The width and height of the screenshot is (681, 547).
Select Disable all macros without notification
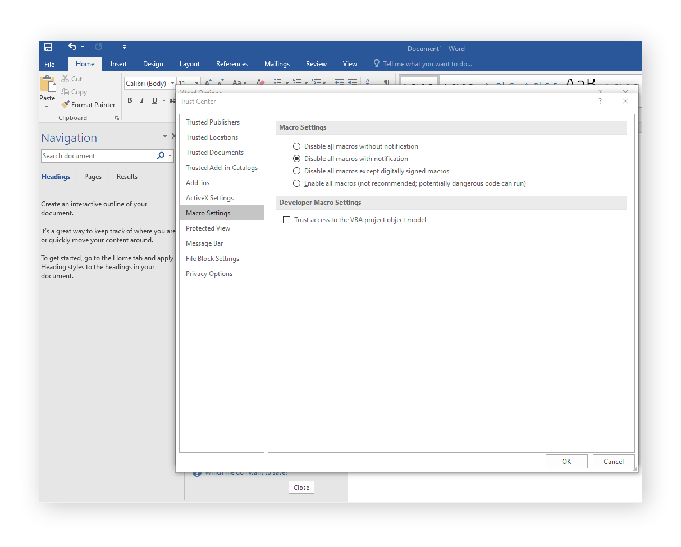[296, 146]
